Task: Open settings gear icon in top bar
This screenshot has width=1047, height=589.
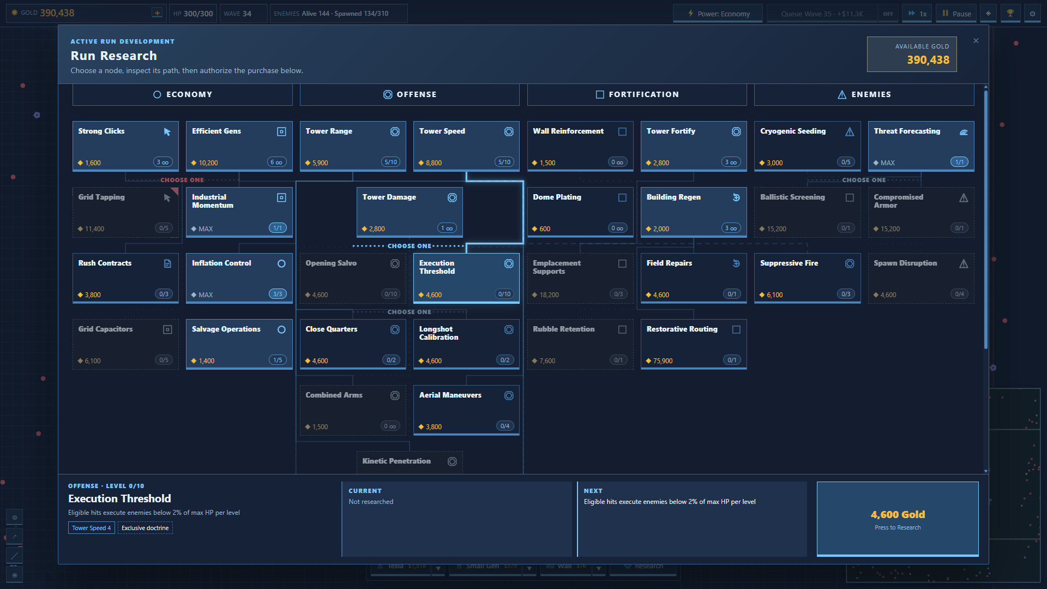Action: 1032,14
